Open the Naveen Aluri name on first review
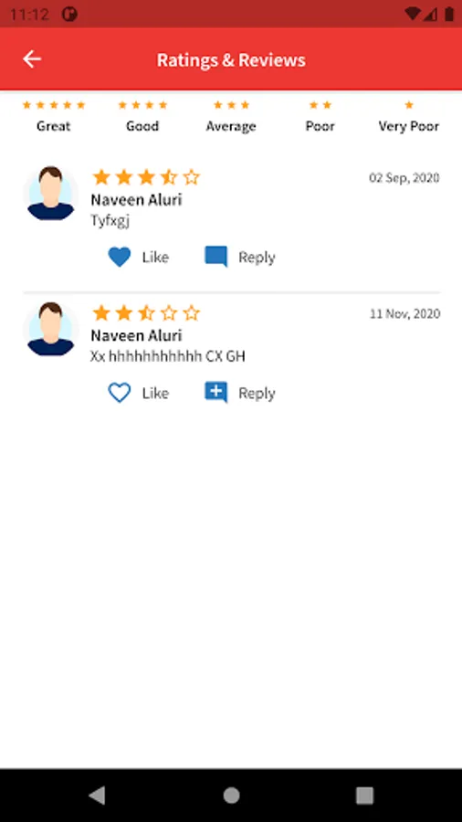The width and height of the screenshot is (462, 822). 136,200
